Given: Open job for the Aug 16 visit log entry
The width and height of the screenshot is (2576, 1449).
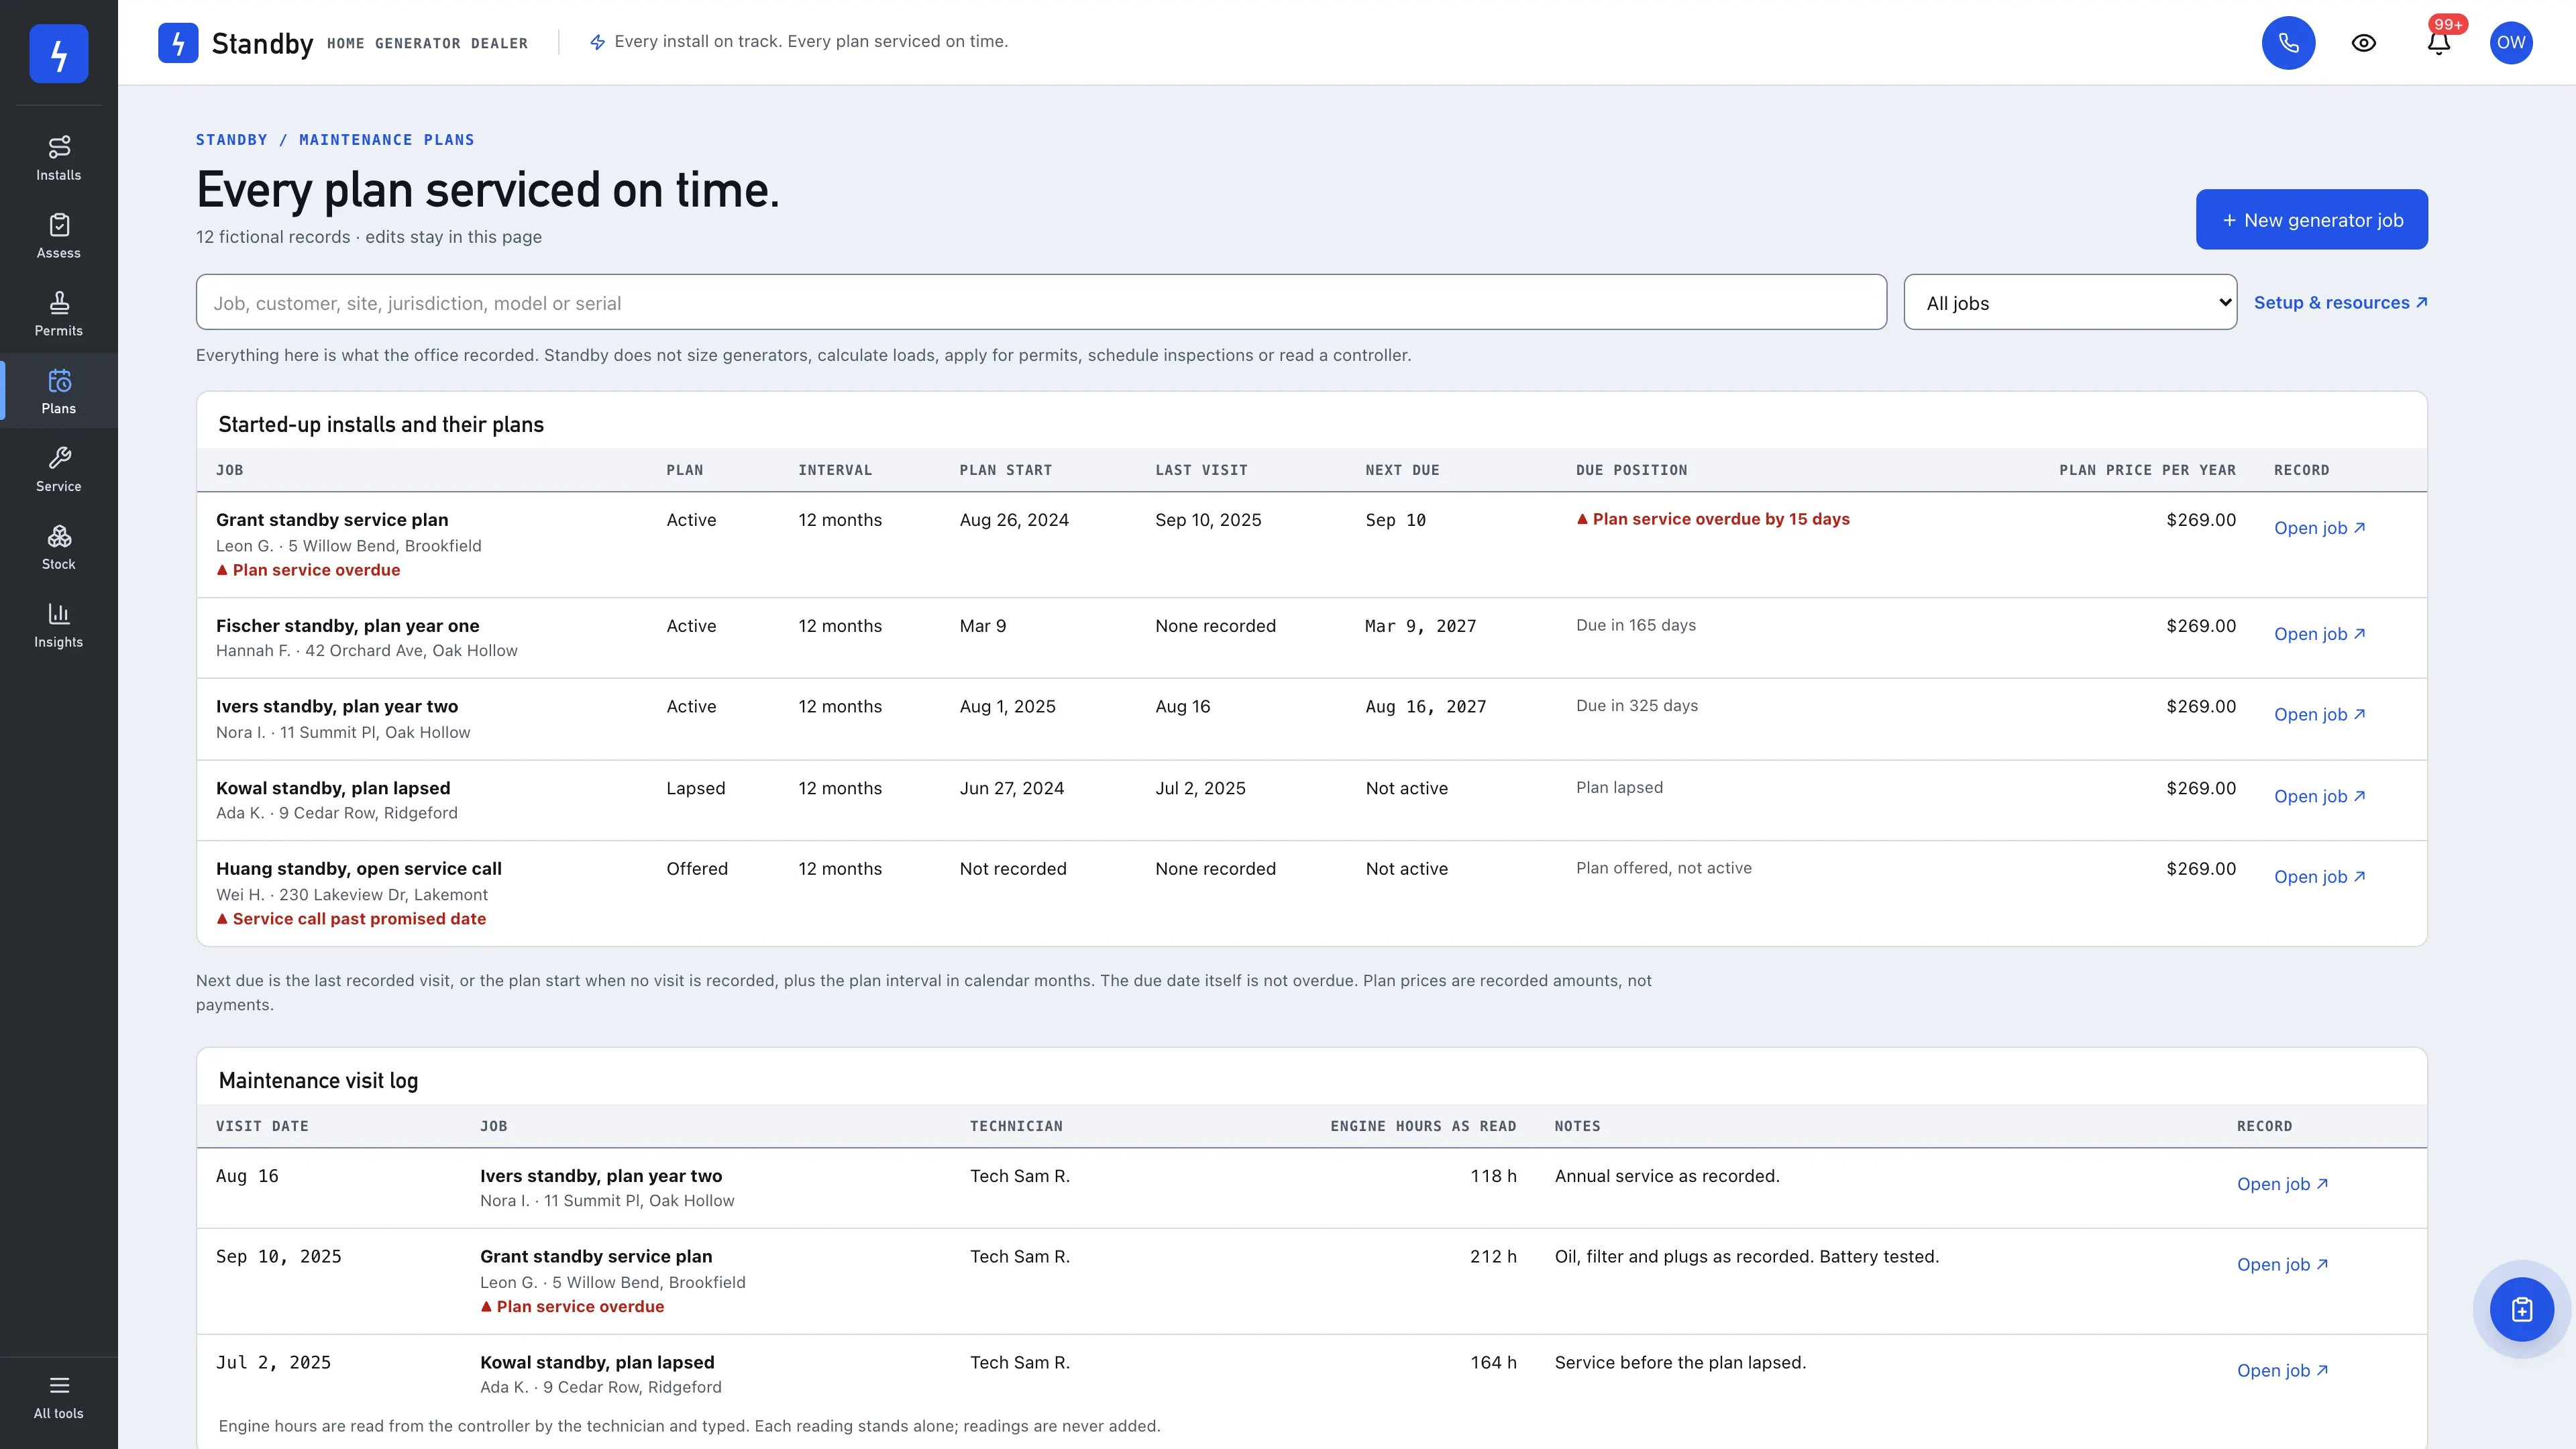Looking at the screenshot, I should coord(2283,1184).
